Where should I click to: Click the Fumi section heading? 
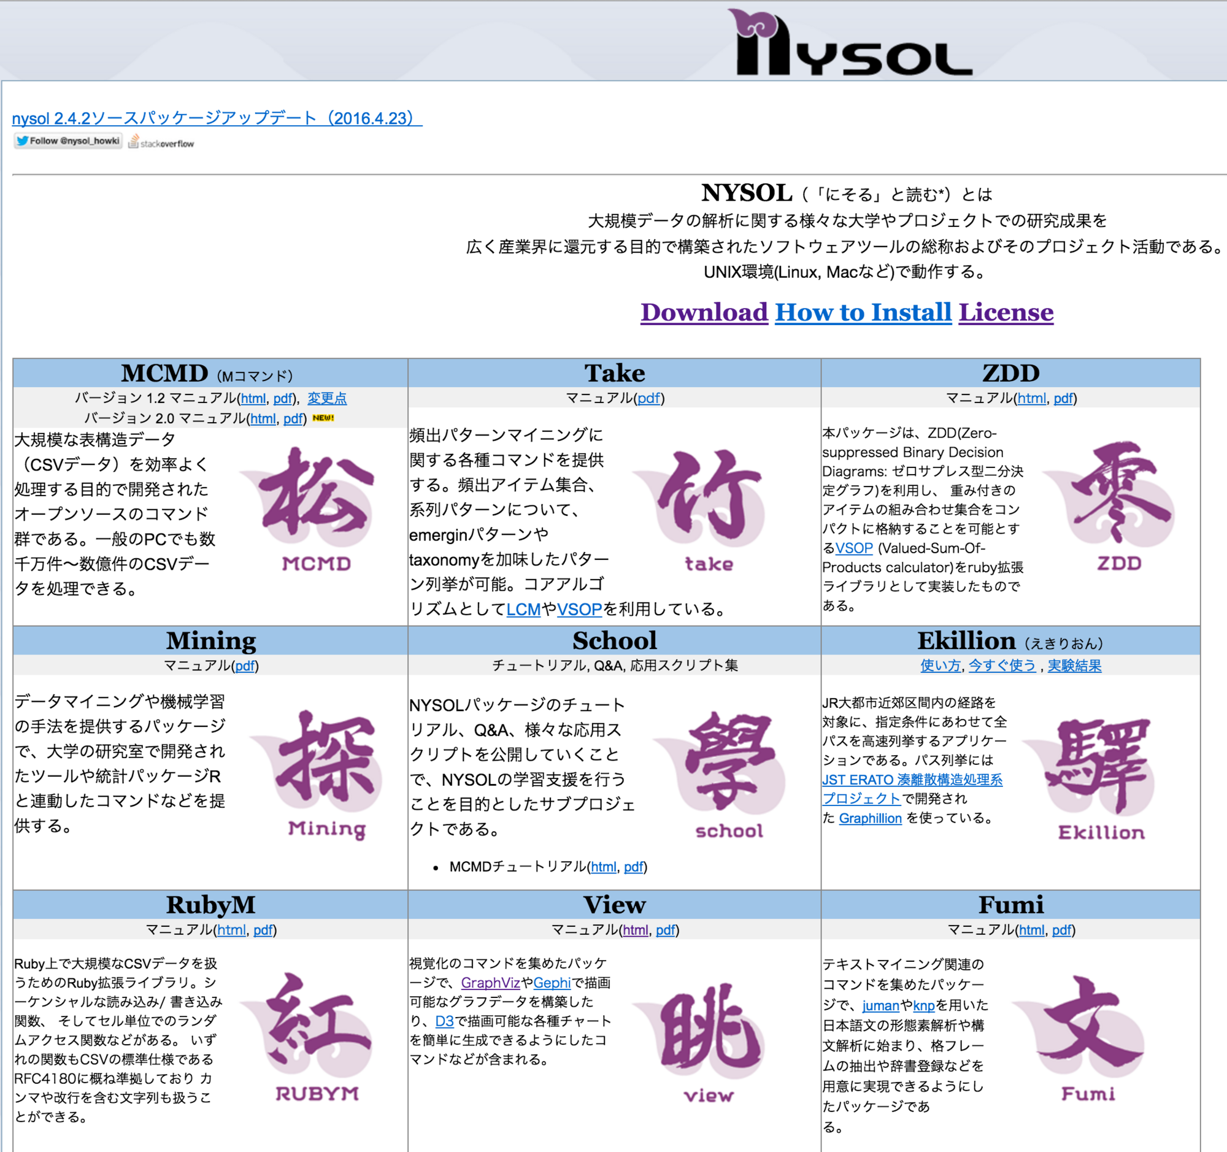[1011, 905]
